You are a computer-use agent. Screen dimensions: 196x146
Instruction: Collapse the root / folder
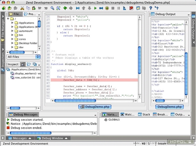(8, 19)
